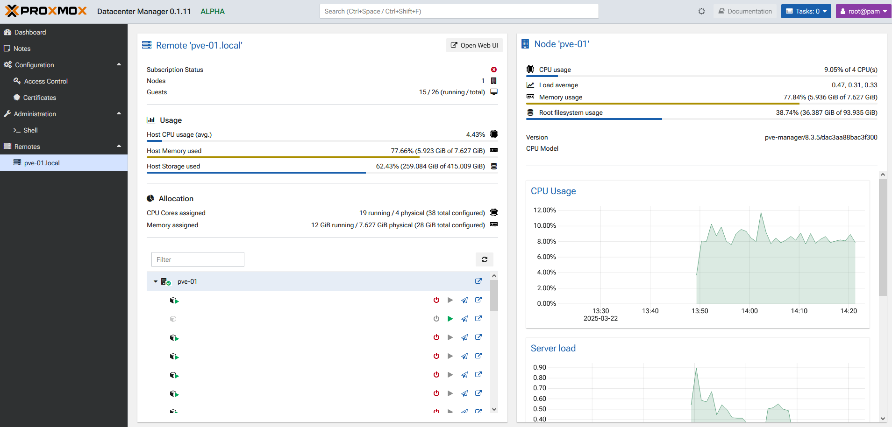Collapse the Remotes section arrow
The image size is (892, 427).
[x=119, y=146]
